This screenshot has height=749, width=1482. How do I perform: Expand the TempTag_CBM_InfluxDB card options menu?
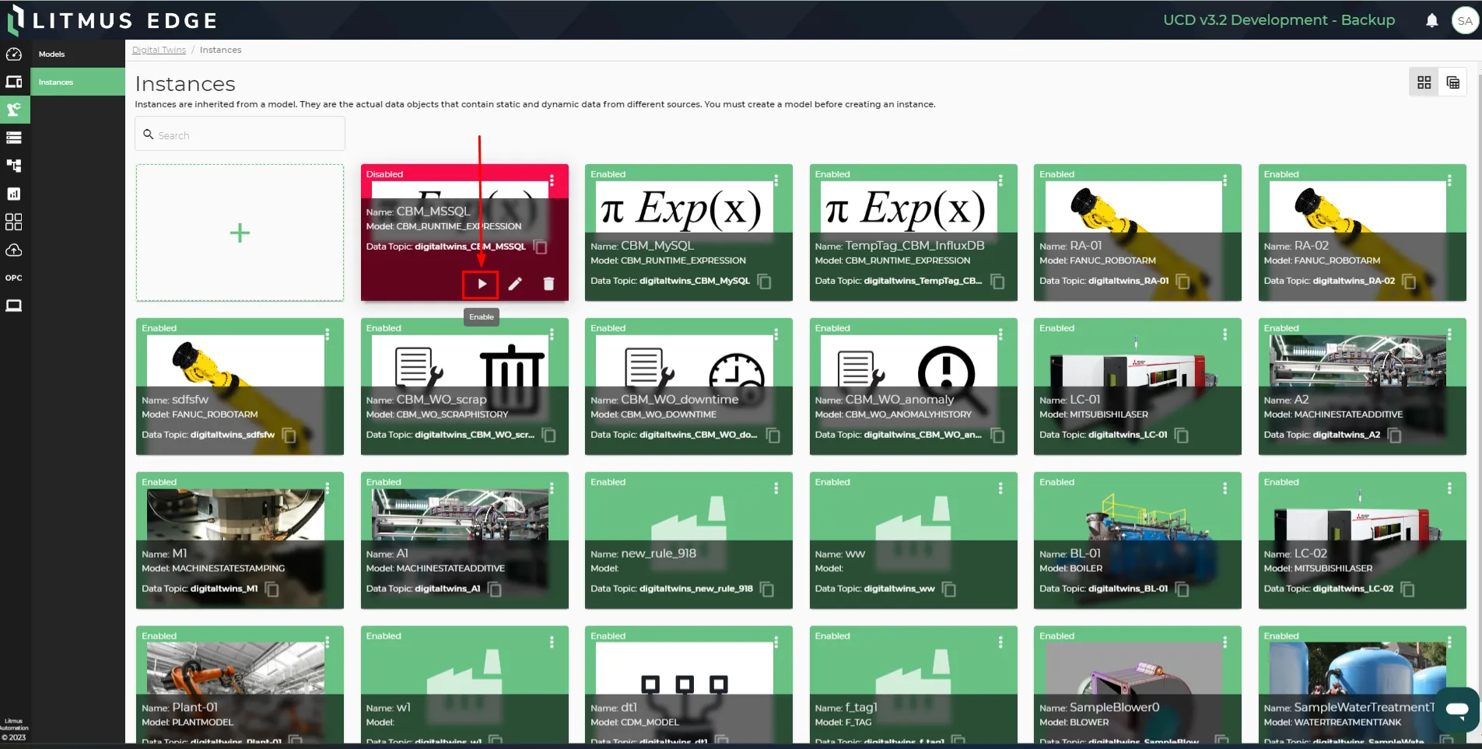click(1000, 180)
